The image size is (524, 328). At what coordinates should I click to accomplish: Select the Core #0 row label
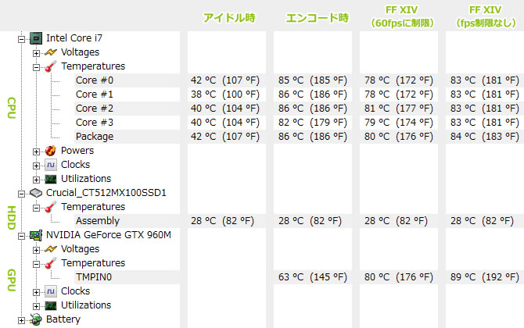click(95, 80)
